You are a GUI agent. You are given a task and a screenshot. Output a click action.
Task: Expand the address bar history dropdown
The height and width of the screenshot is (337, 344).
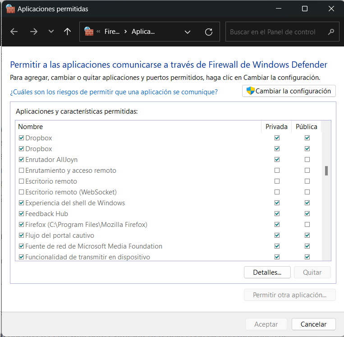point(188,32)
